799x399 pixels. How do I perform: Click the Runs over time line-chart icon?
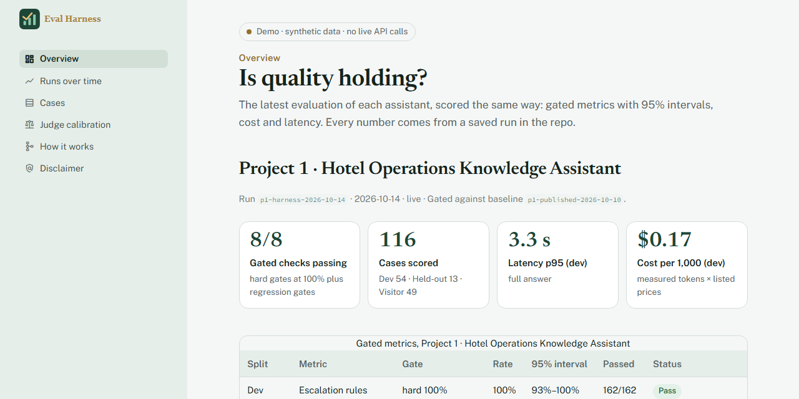pos(29,81)
